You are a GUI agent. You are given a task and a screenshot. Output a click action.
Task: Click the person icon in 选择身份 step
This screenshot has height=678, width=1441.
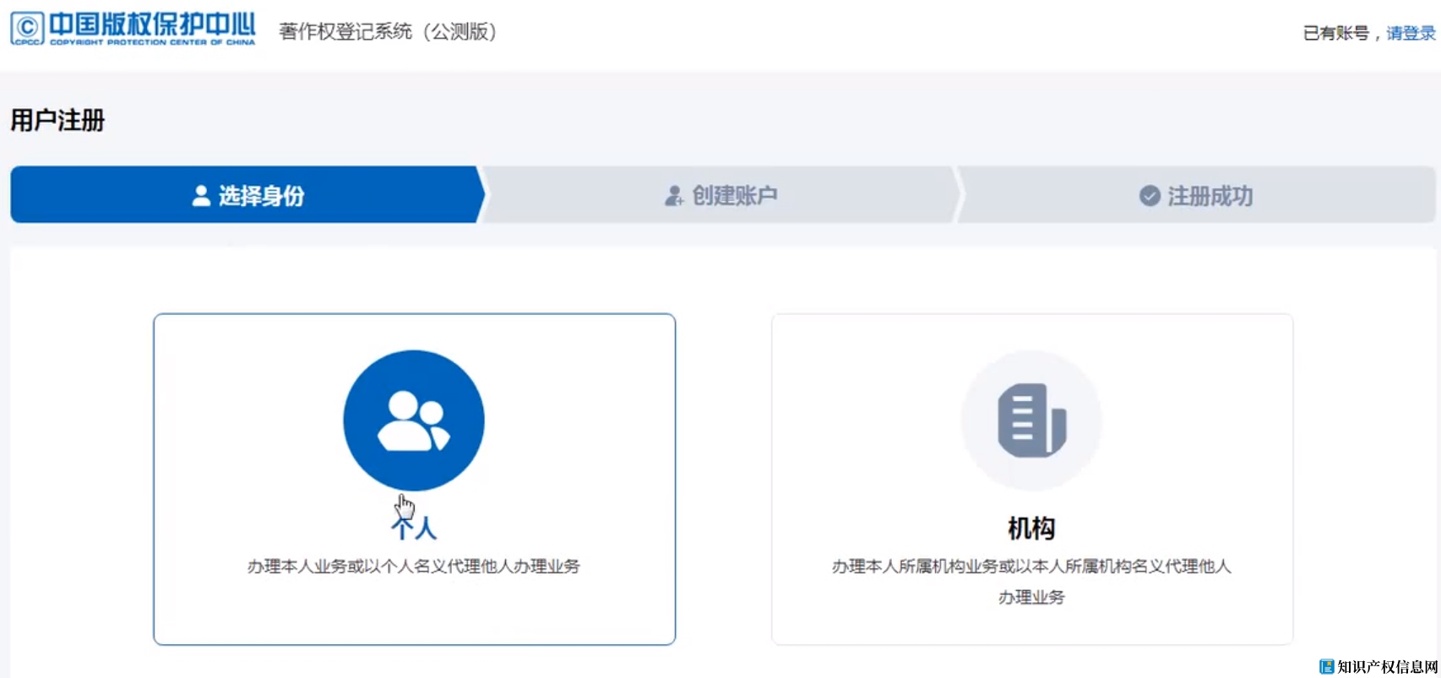click(201, 196)
